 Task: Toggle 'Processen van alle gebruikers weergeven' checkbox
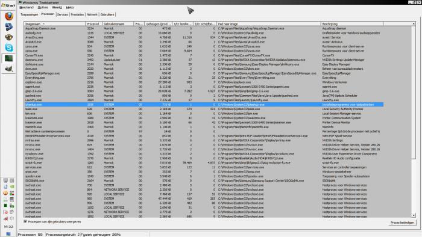(x=25, y=222)
